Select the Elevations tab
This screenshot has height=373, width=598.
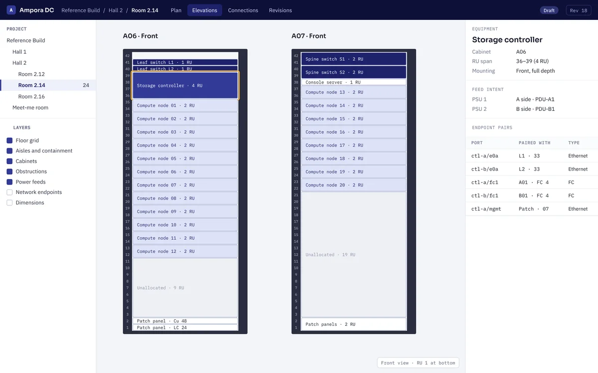[x=205, y=10]
